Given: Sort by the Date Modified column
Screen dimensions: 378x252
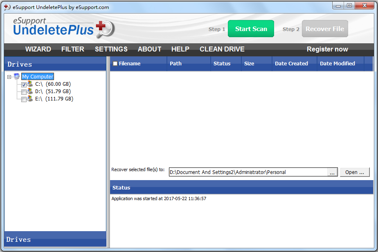Looking at the screenshot, I should click(337, 64).
